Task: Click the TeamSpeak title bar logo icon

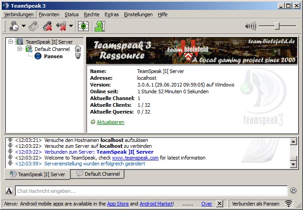Action: [6, 5]
